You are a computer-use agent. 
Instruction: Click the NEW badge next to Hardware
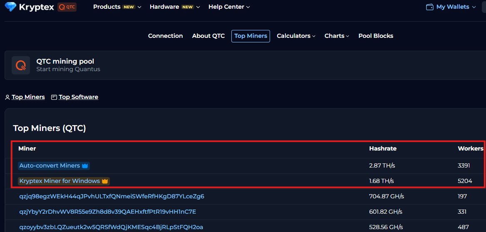(x=187, y=7)
